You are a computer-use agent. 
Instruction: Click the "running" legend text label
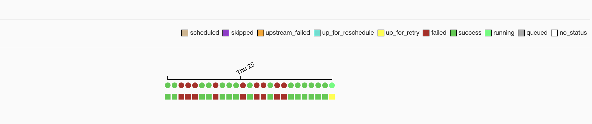point(504,33)
